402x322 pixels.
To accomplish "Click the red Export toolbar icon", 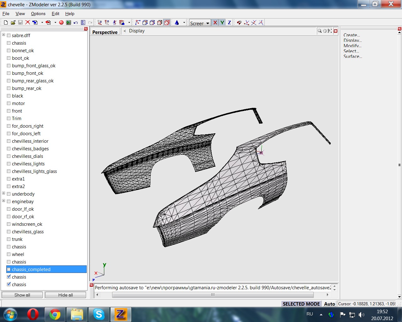I will pos(48,22).
